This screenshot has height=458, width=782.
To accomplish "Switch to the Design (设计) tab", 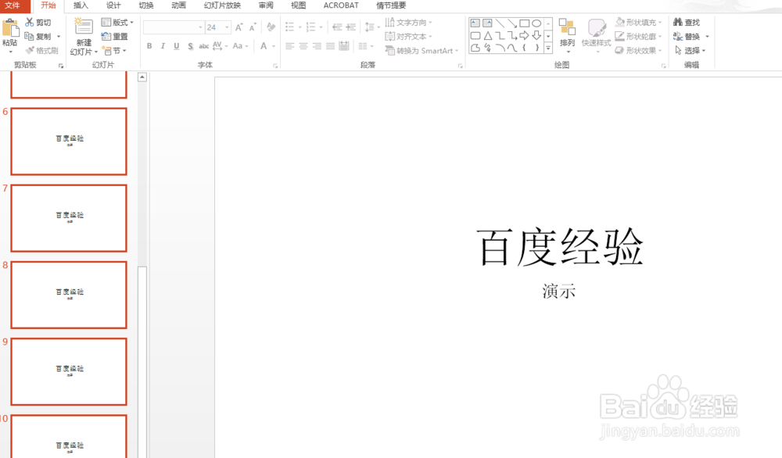I will point(113,5).
